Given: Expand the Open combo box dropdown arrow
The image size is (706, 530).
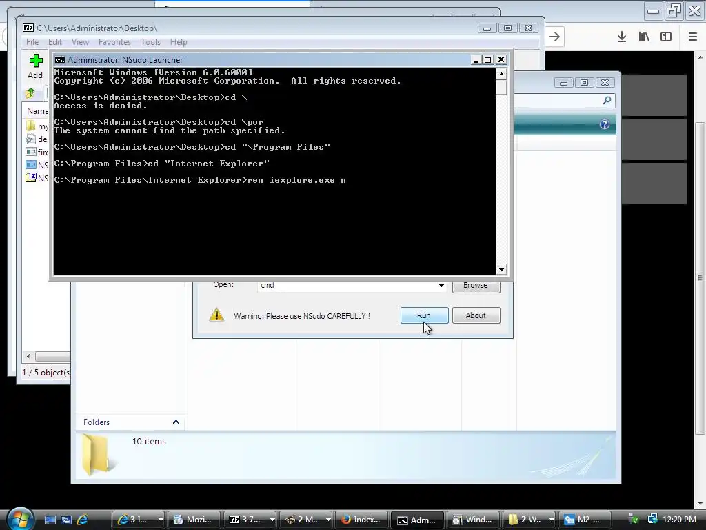Looking at the screenshot, I should click(441, 285).
